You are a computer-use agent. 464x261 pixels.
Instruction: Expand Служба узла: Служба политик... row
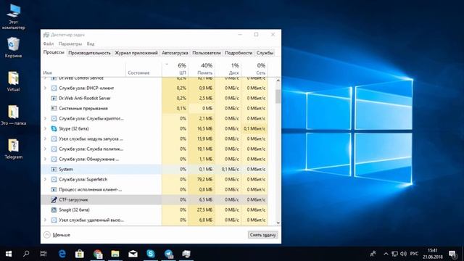(x=45, y=149)
